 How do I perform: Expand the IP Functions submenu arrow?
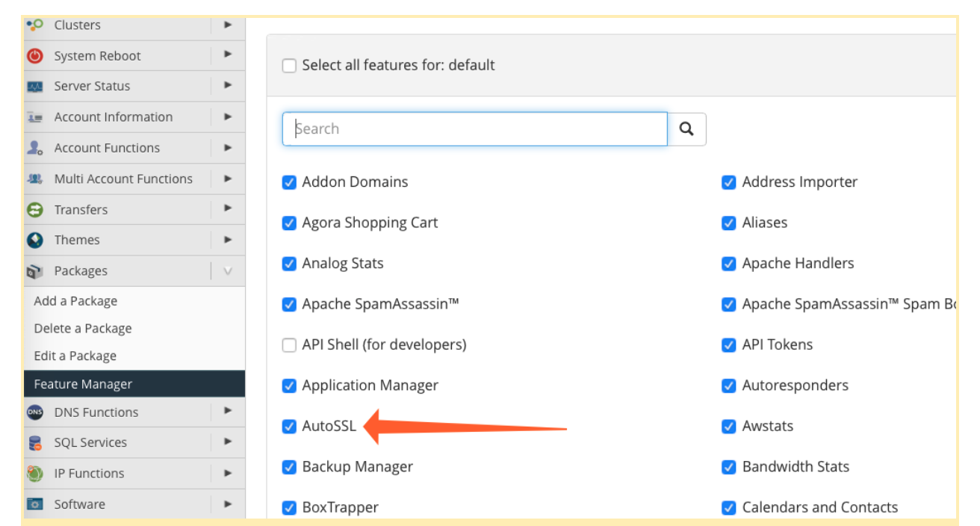(228, 473)
